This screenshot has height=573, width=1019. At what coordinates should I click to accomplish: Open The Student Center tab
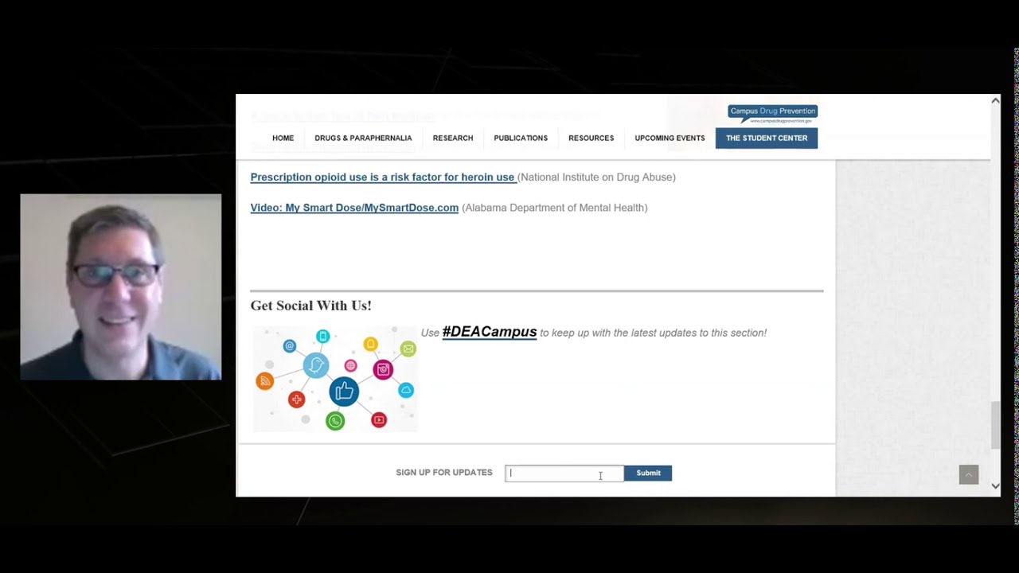click(767, 138)
